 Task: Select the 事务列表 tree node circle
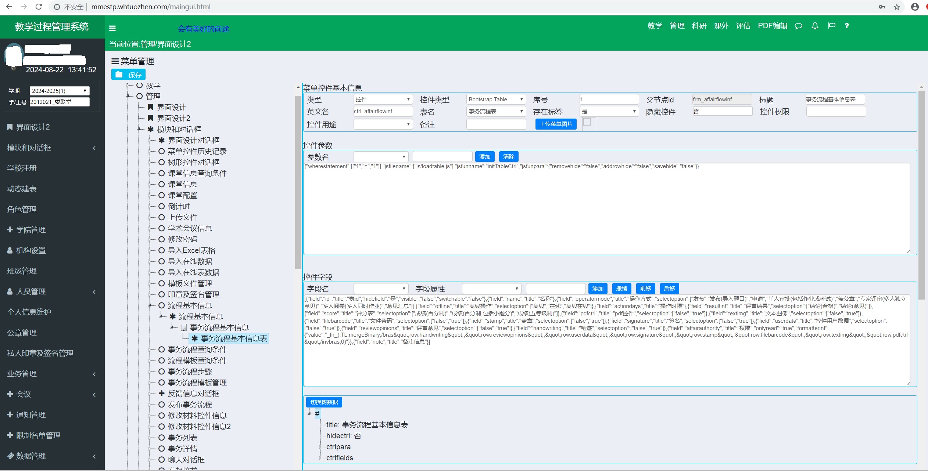coord(161,438)
